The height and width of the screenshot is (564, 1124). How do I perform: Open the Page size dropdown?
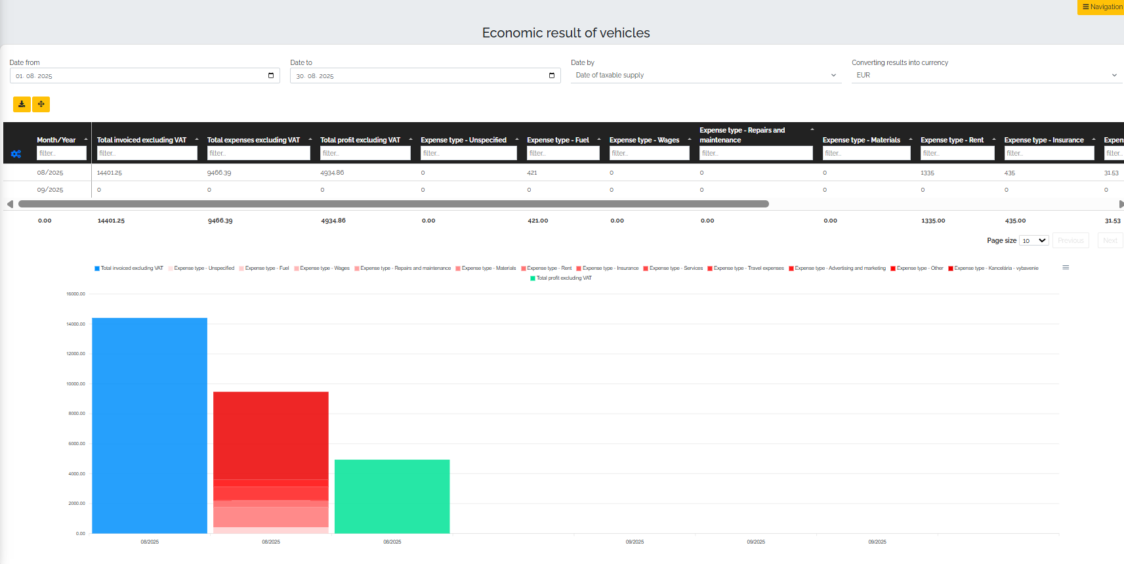(x=1033, y=240)
